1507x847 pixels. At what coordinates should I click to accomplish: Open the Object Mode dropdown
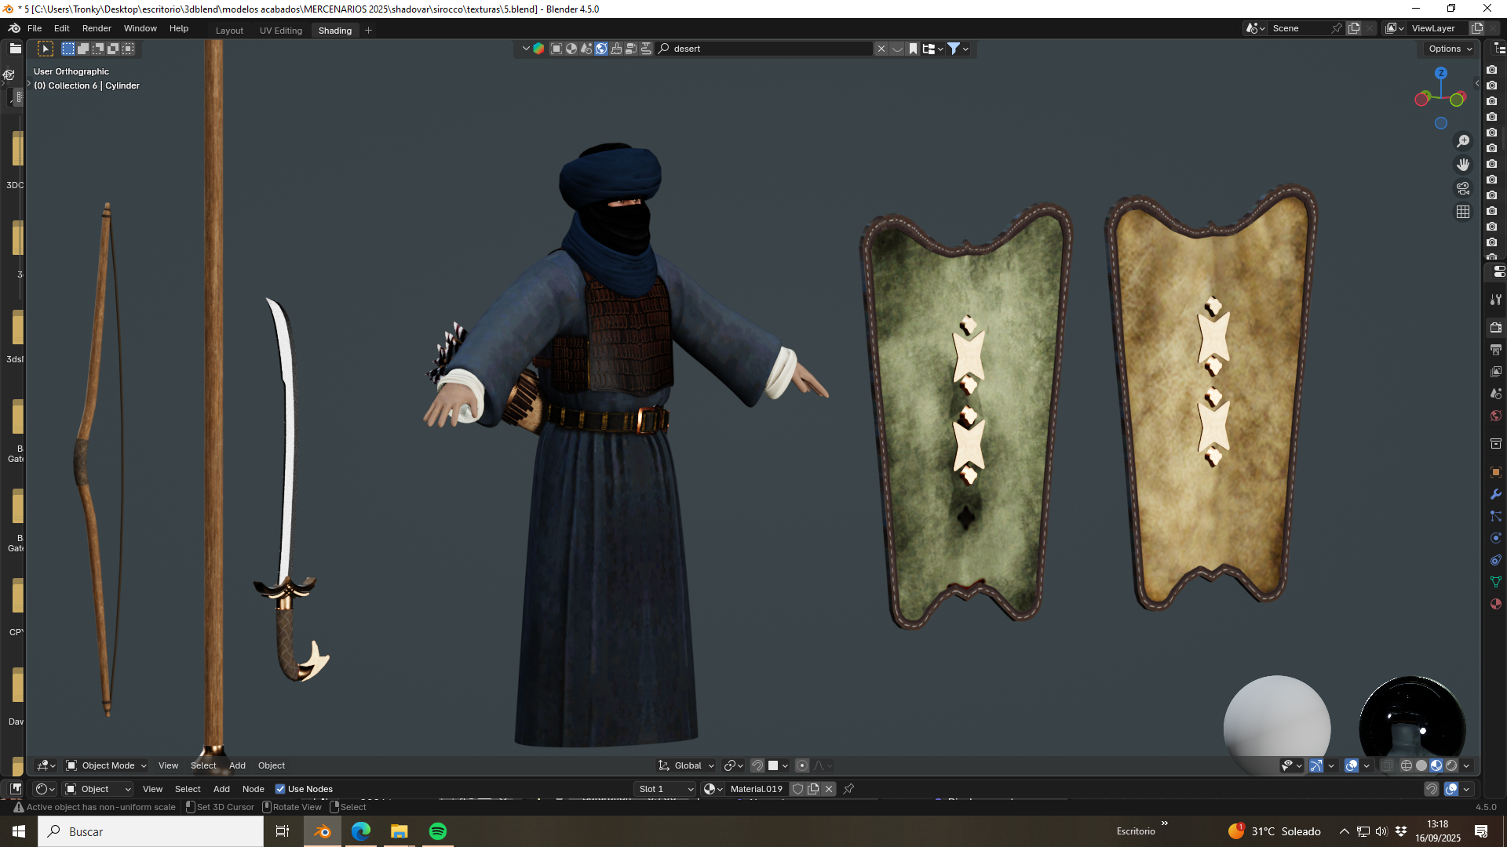[106, 765]
